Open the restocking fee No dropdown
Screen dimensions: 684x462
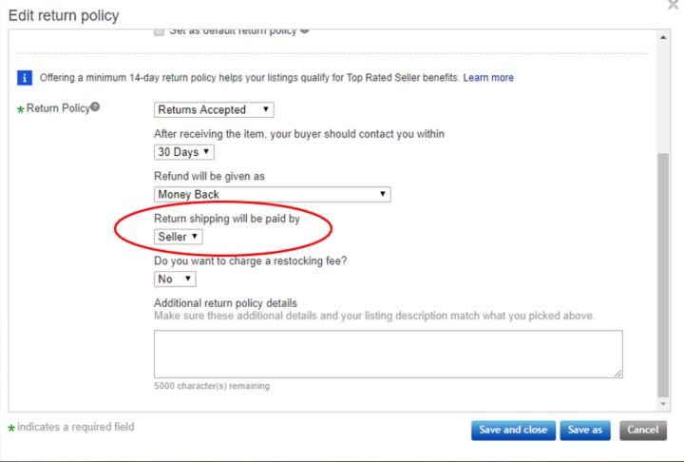click(x=175, y=279)
